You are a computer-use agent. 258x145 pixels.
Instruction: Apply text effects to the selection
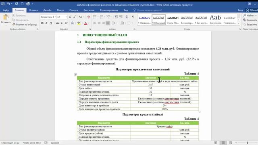tap(72, 23)
